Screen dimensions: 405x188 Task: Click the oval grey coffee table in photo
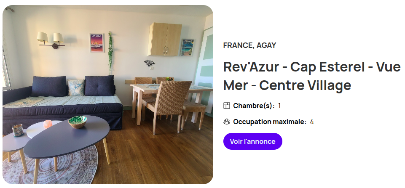(67, 137)
